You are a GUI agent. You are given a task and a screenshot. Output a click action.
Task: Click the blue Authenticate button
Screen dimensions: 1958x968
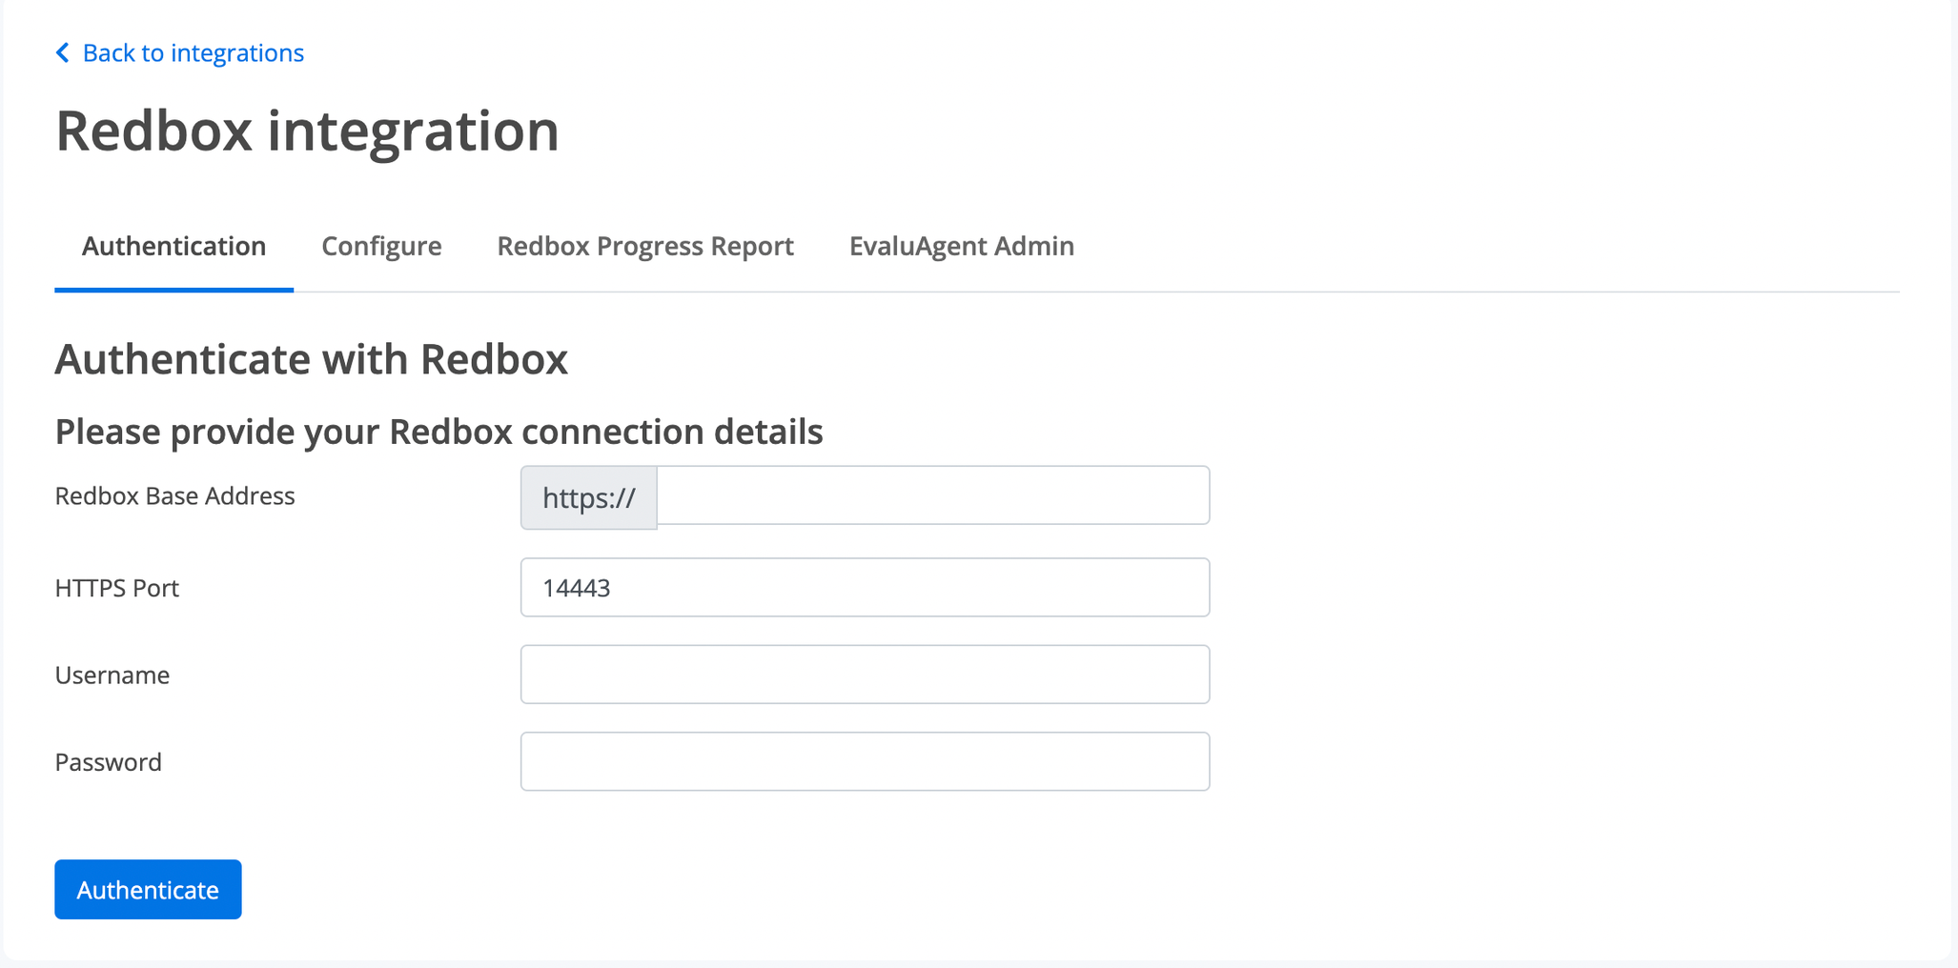pos(148,890)
